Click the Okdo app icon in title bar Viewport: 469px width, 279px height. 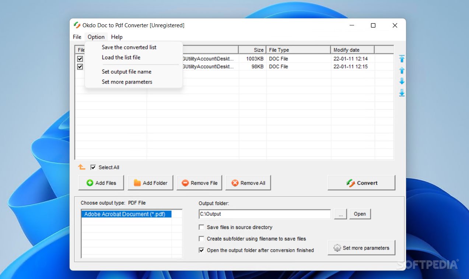click(77, 25)
